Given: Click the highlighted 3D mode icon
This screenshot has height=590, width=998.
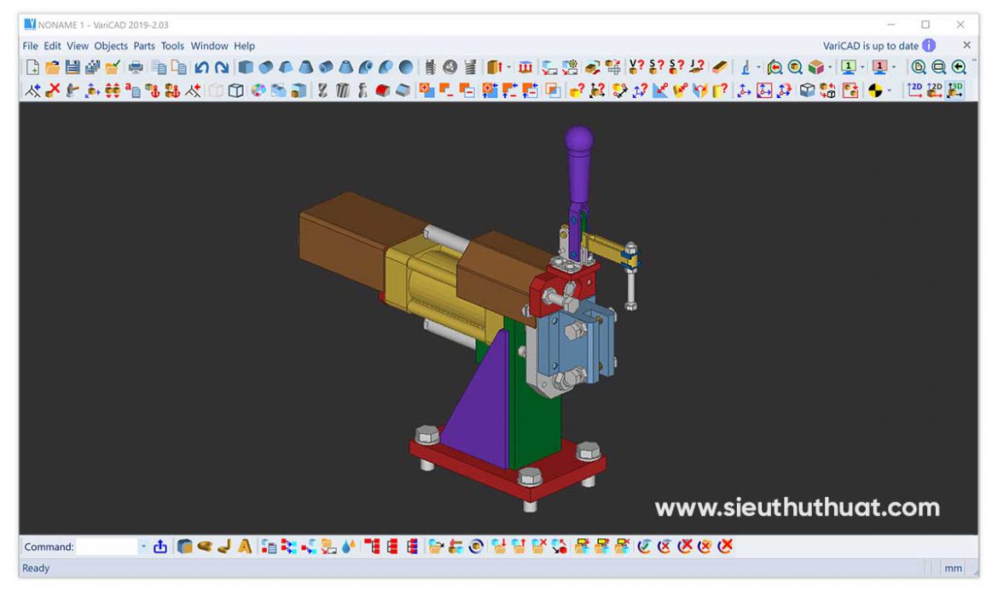Looking at the screenshot, I should (954, 90).
